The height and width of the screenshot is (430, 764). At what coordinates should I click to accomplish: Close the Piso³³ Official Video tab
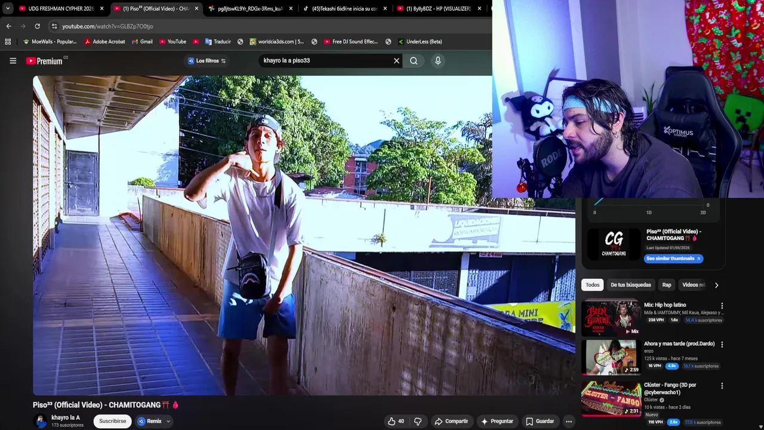point(196,8)
